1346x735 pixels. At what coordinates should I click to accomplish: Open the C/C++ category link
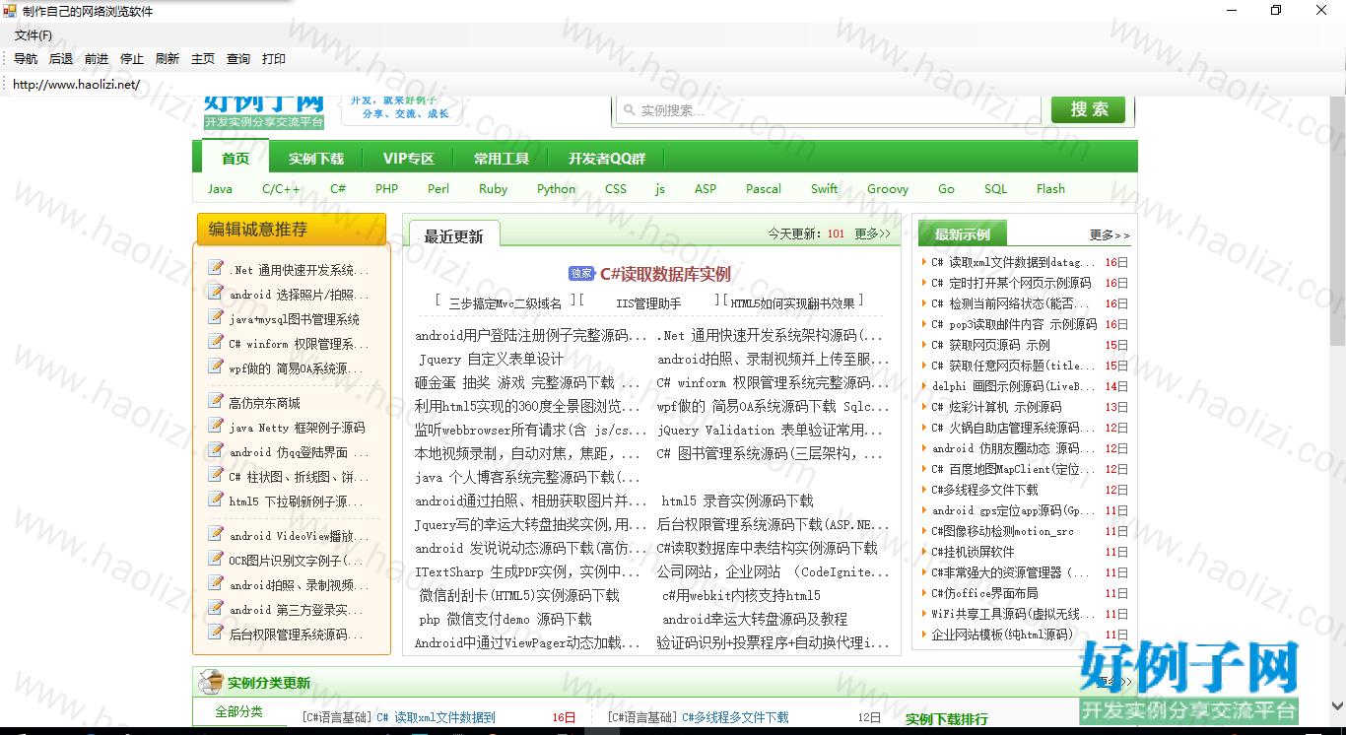click(x=281, y=189)
